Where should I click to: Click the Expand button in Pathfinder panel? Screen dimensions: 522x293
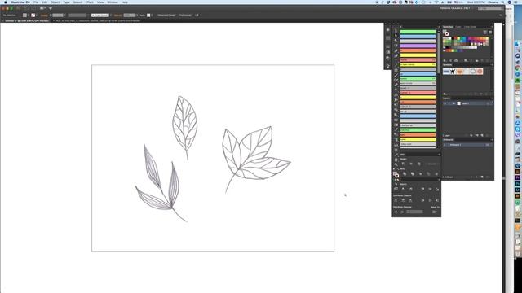pos(431,164)
